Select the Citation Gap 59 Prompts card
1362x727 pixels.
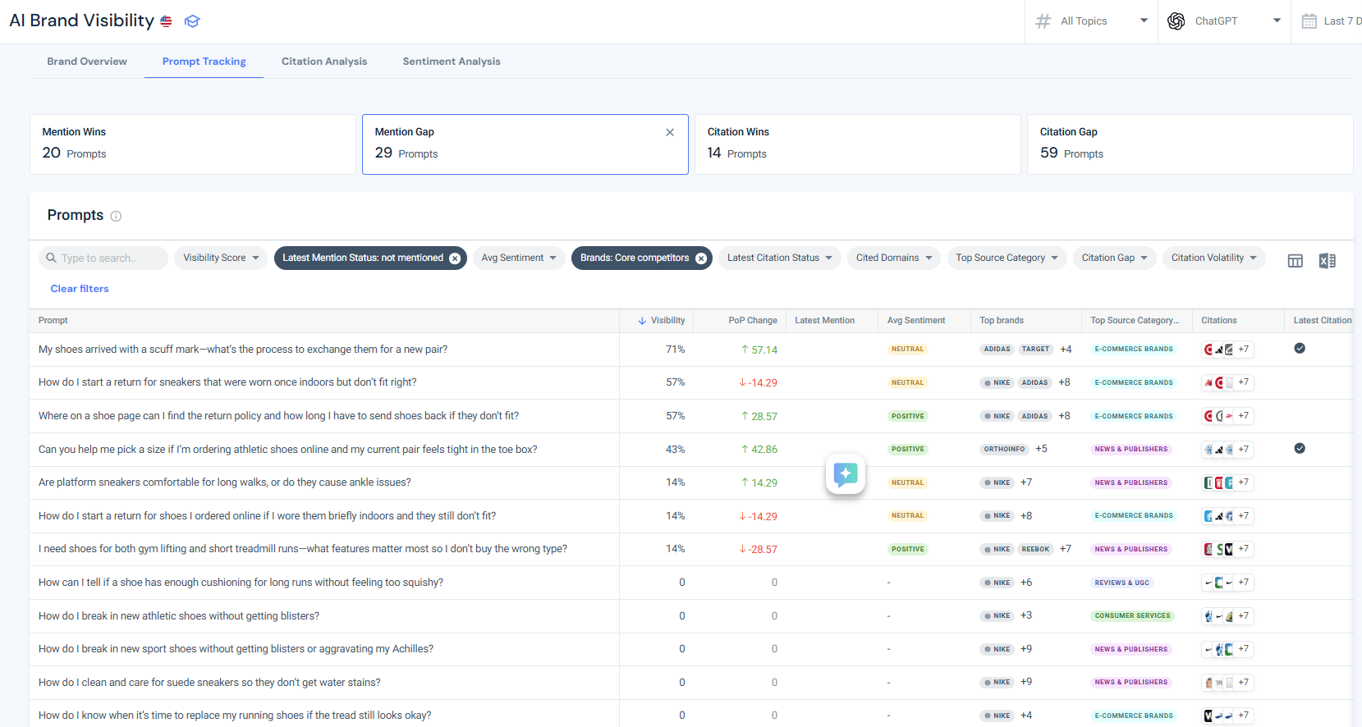(1190, 144)
